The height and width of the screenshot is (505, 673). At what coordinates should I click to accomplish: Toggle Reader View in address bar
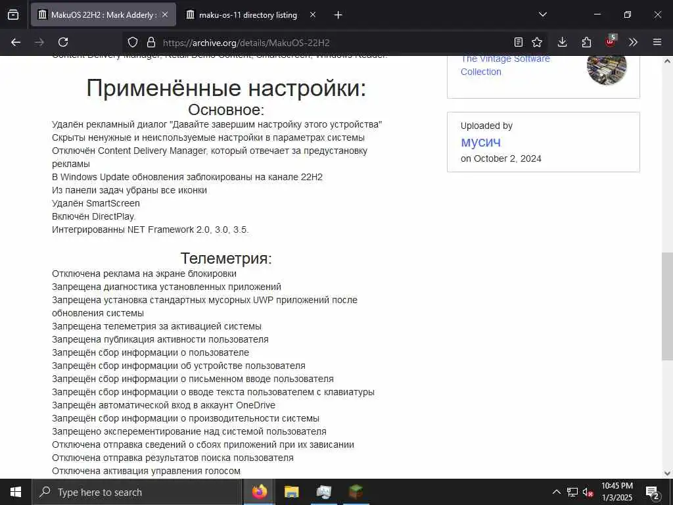click(519, 42)
